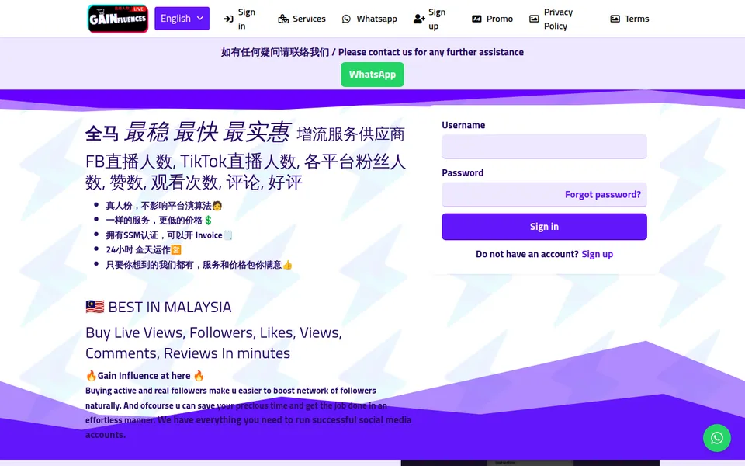Open the Promo menu item
745x466 pixels.
click(x=493, y=19)
